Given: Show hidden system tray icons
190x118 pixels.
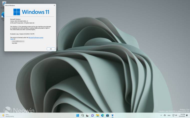Looking at the screenshot, I should click(x=161, y=115).
